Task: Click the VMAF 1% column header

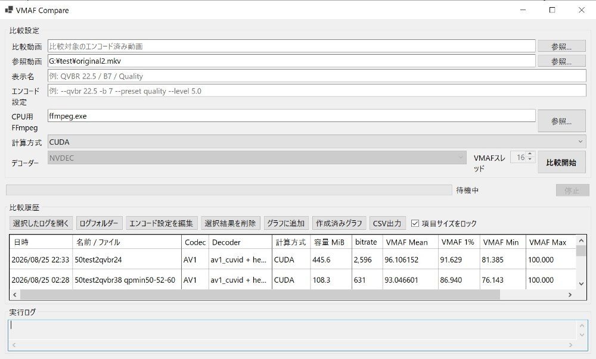Action: pos(458,242)
